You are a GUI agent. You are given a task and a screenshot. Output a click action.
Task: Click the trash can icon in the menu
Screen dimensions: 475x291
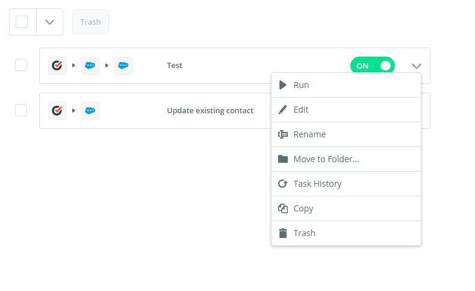282,233
